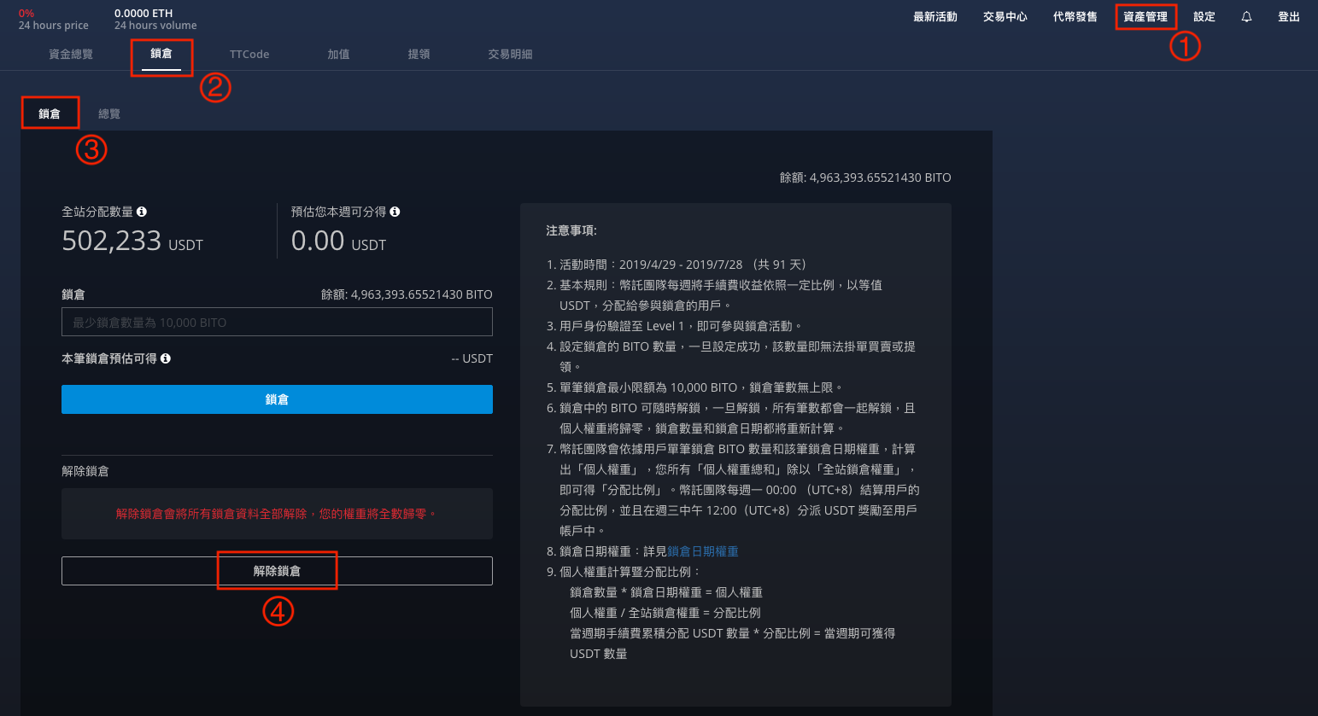Click the 24 hours price label

point(54,26)
